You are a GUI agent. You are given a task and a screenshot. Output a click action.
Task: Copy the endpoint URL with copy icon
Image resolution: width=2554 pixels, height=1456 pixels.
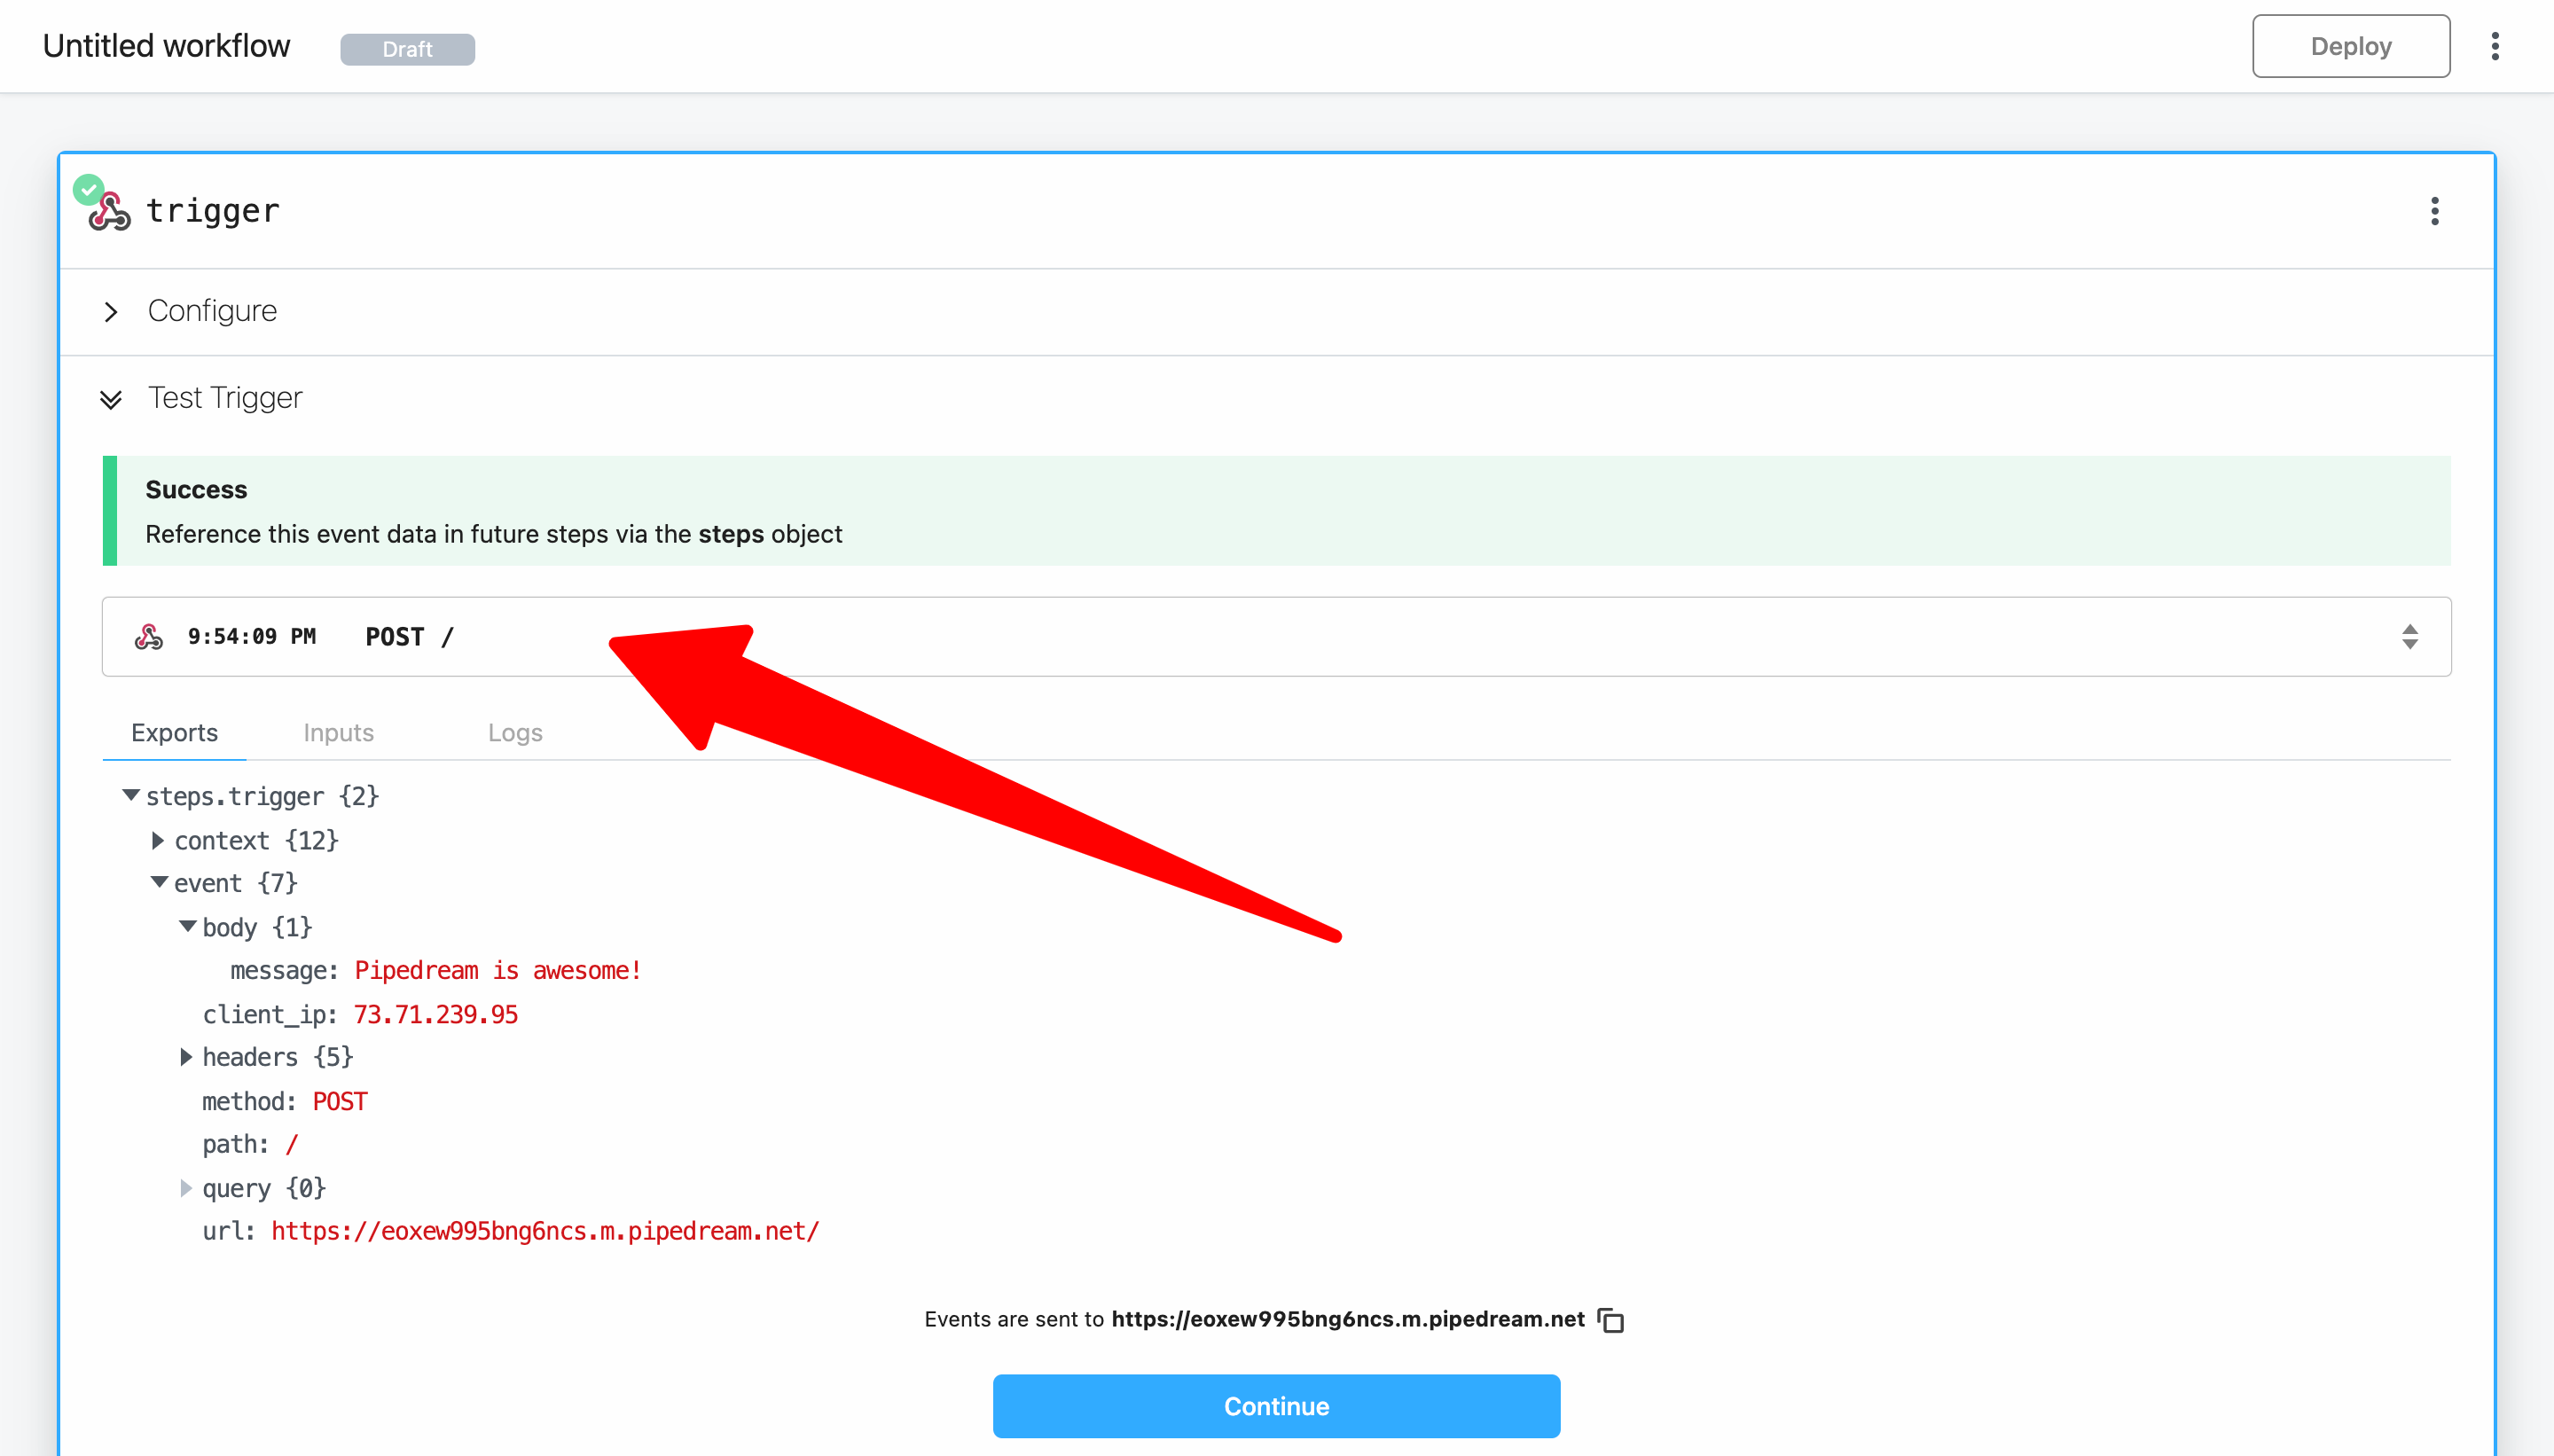pyautogui.click(x=1611, y=1320)
